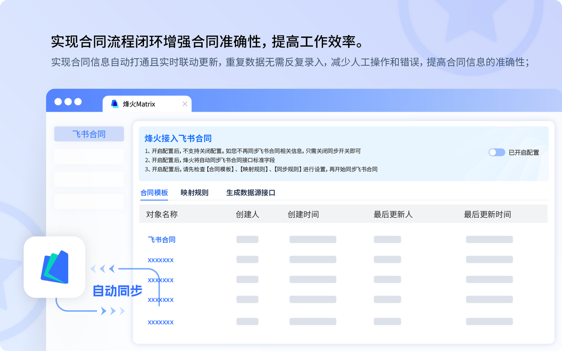Open the 生成数据源接口 tab

(x=251, y=193)
